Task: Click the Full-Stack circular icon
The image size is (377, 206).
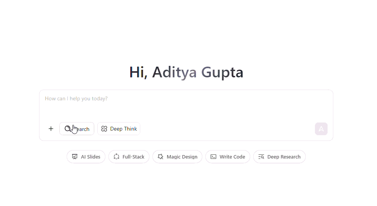Action: click(x=116, y=157)
